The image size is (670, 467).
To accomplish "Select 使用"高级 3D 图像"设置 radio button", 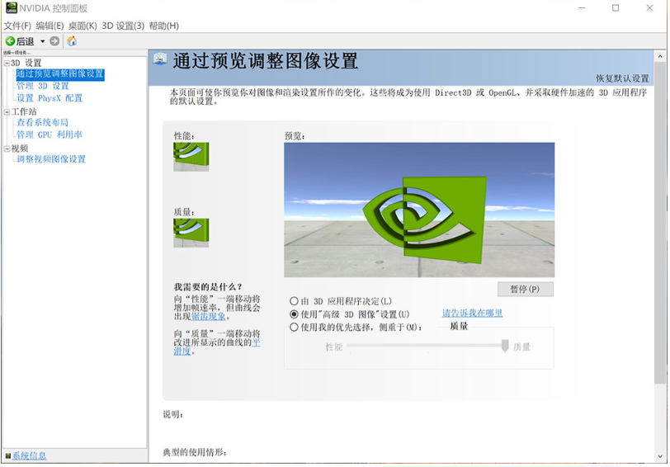I will pos(294,314).
